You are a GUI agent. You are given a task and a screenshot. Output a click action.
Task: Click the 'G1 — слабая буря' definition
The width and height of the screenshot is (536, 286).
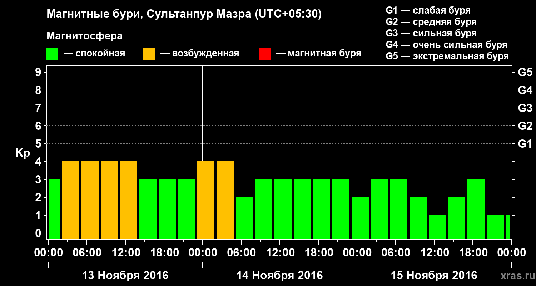pyautogui.click(x=428, y=10)
